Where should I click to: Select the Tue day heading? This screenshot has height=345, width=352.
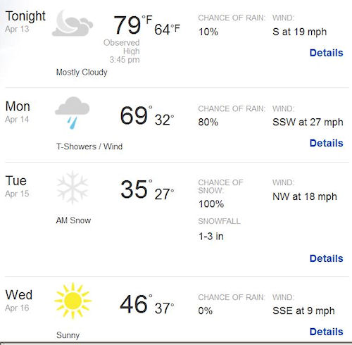(16, 181)
